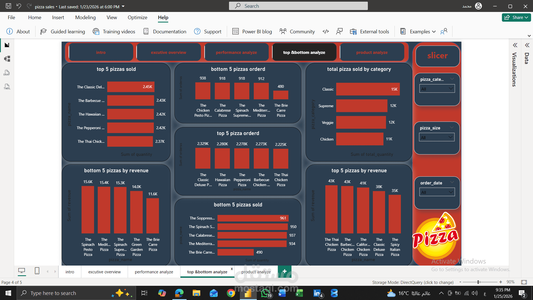Click the Share button

516,17
